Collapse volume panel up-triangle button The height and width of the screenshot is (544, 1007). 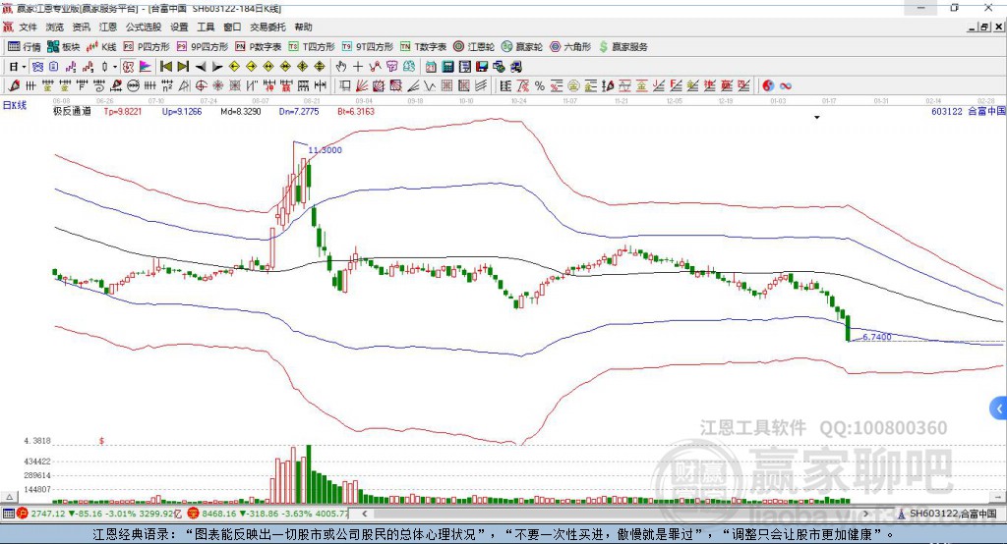point(9,497)
